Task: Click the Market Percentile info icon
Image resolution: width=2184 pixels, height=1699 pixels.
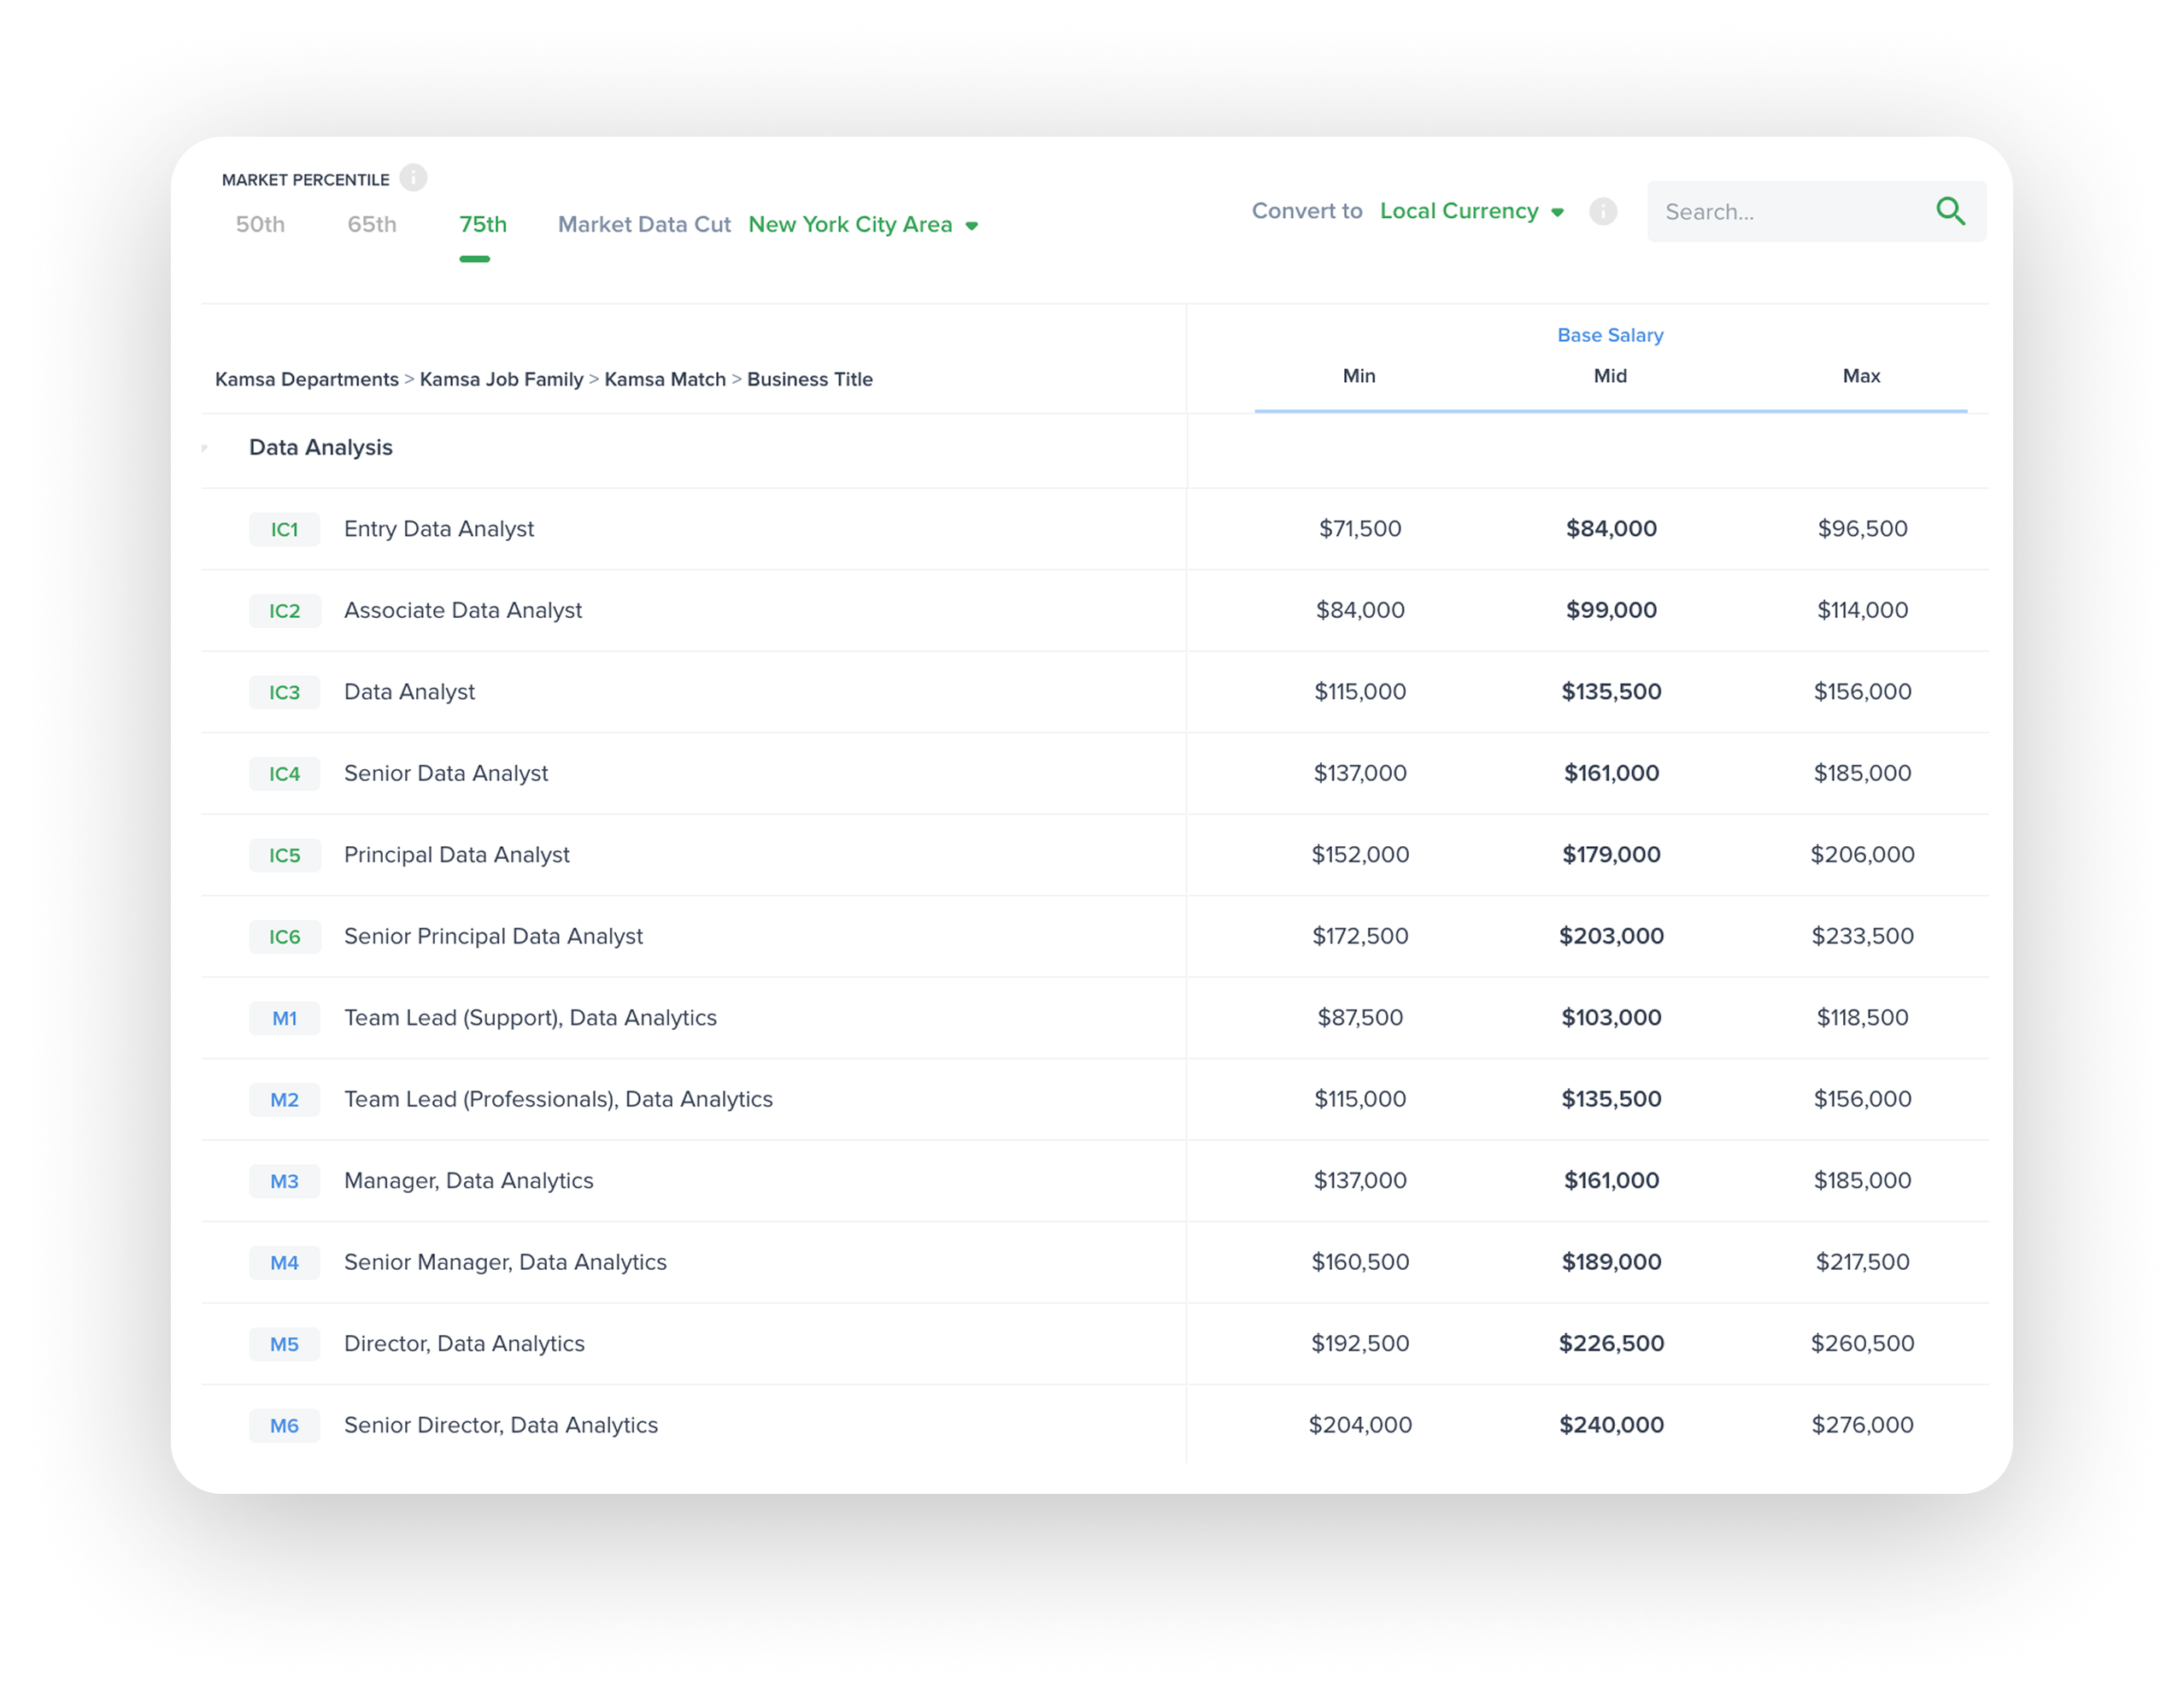Action: click(413, 177)
